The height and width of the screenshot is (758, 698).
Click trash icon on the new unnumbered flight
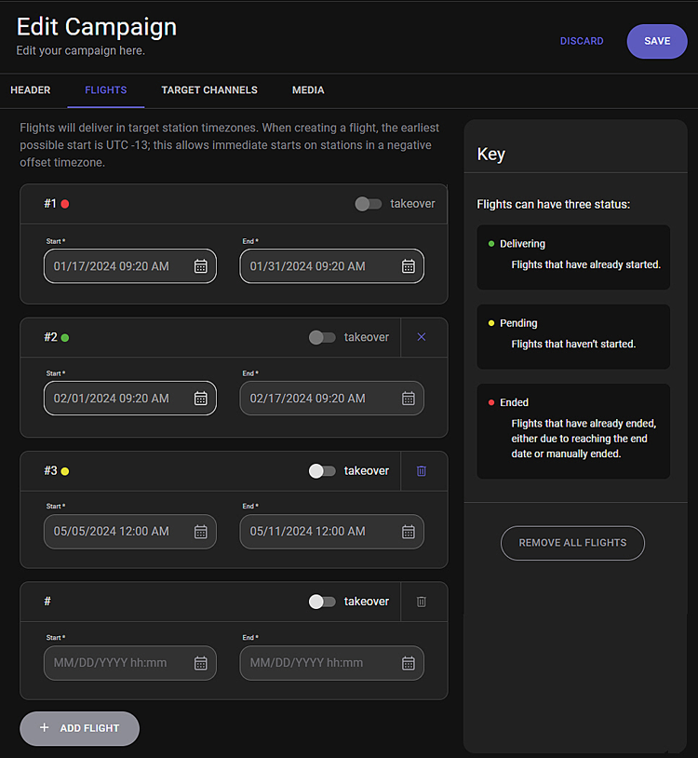tap(422, 602)
